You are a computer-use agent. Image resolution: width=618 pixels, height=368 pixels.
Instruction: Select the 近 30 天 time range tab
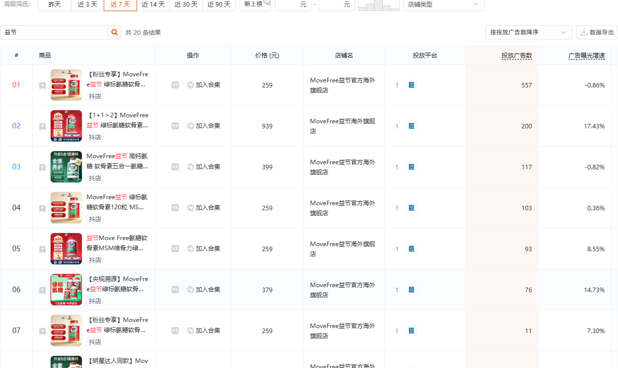pyautogui.click(x=186, y=5)
